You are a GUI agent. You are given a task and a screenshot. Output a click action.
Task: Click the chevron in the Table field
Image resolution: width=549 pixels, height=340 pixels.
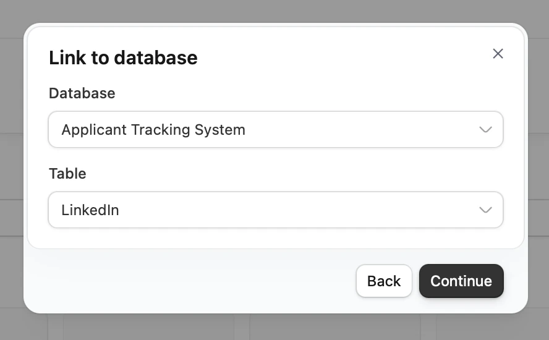485,210
